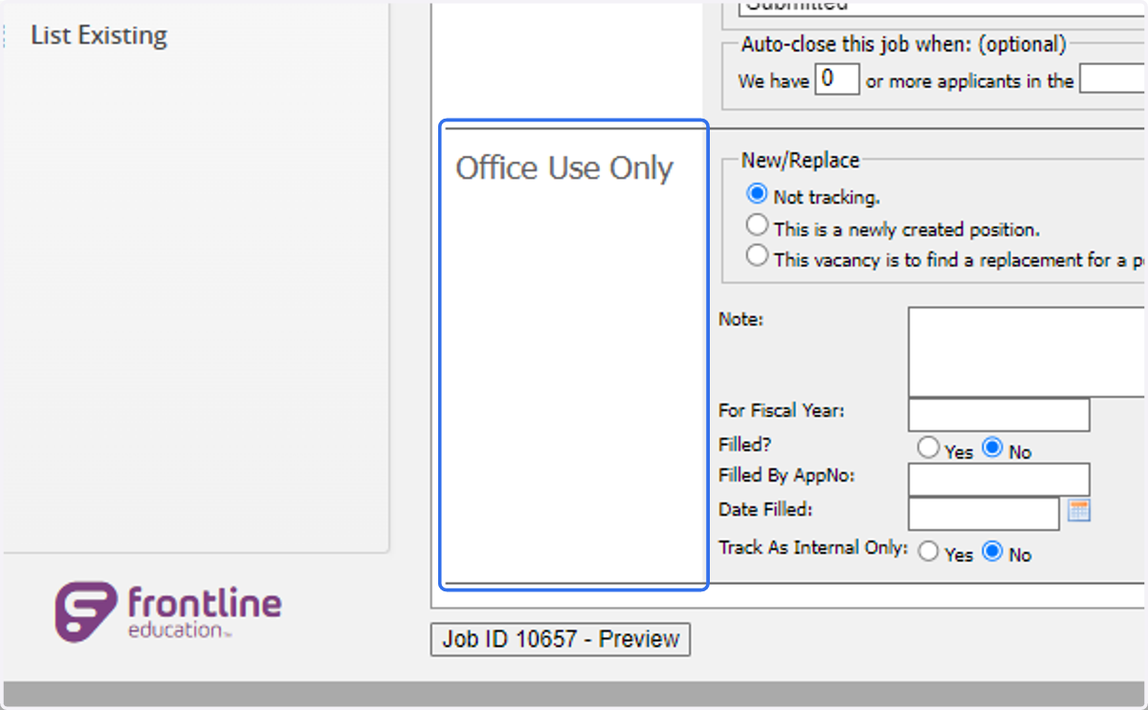
Task: Click the 'Auto-close this job when: (optional)' label
Action: tap(903, 44)
